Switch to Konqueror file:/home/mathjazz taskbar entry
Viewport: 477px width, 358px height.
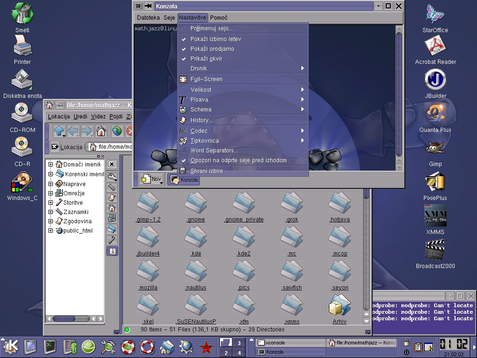pos(361,343)
